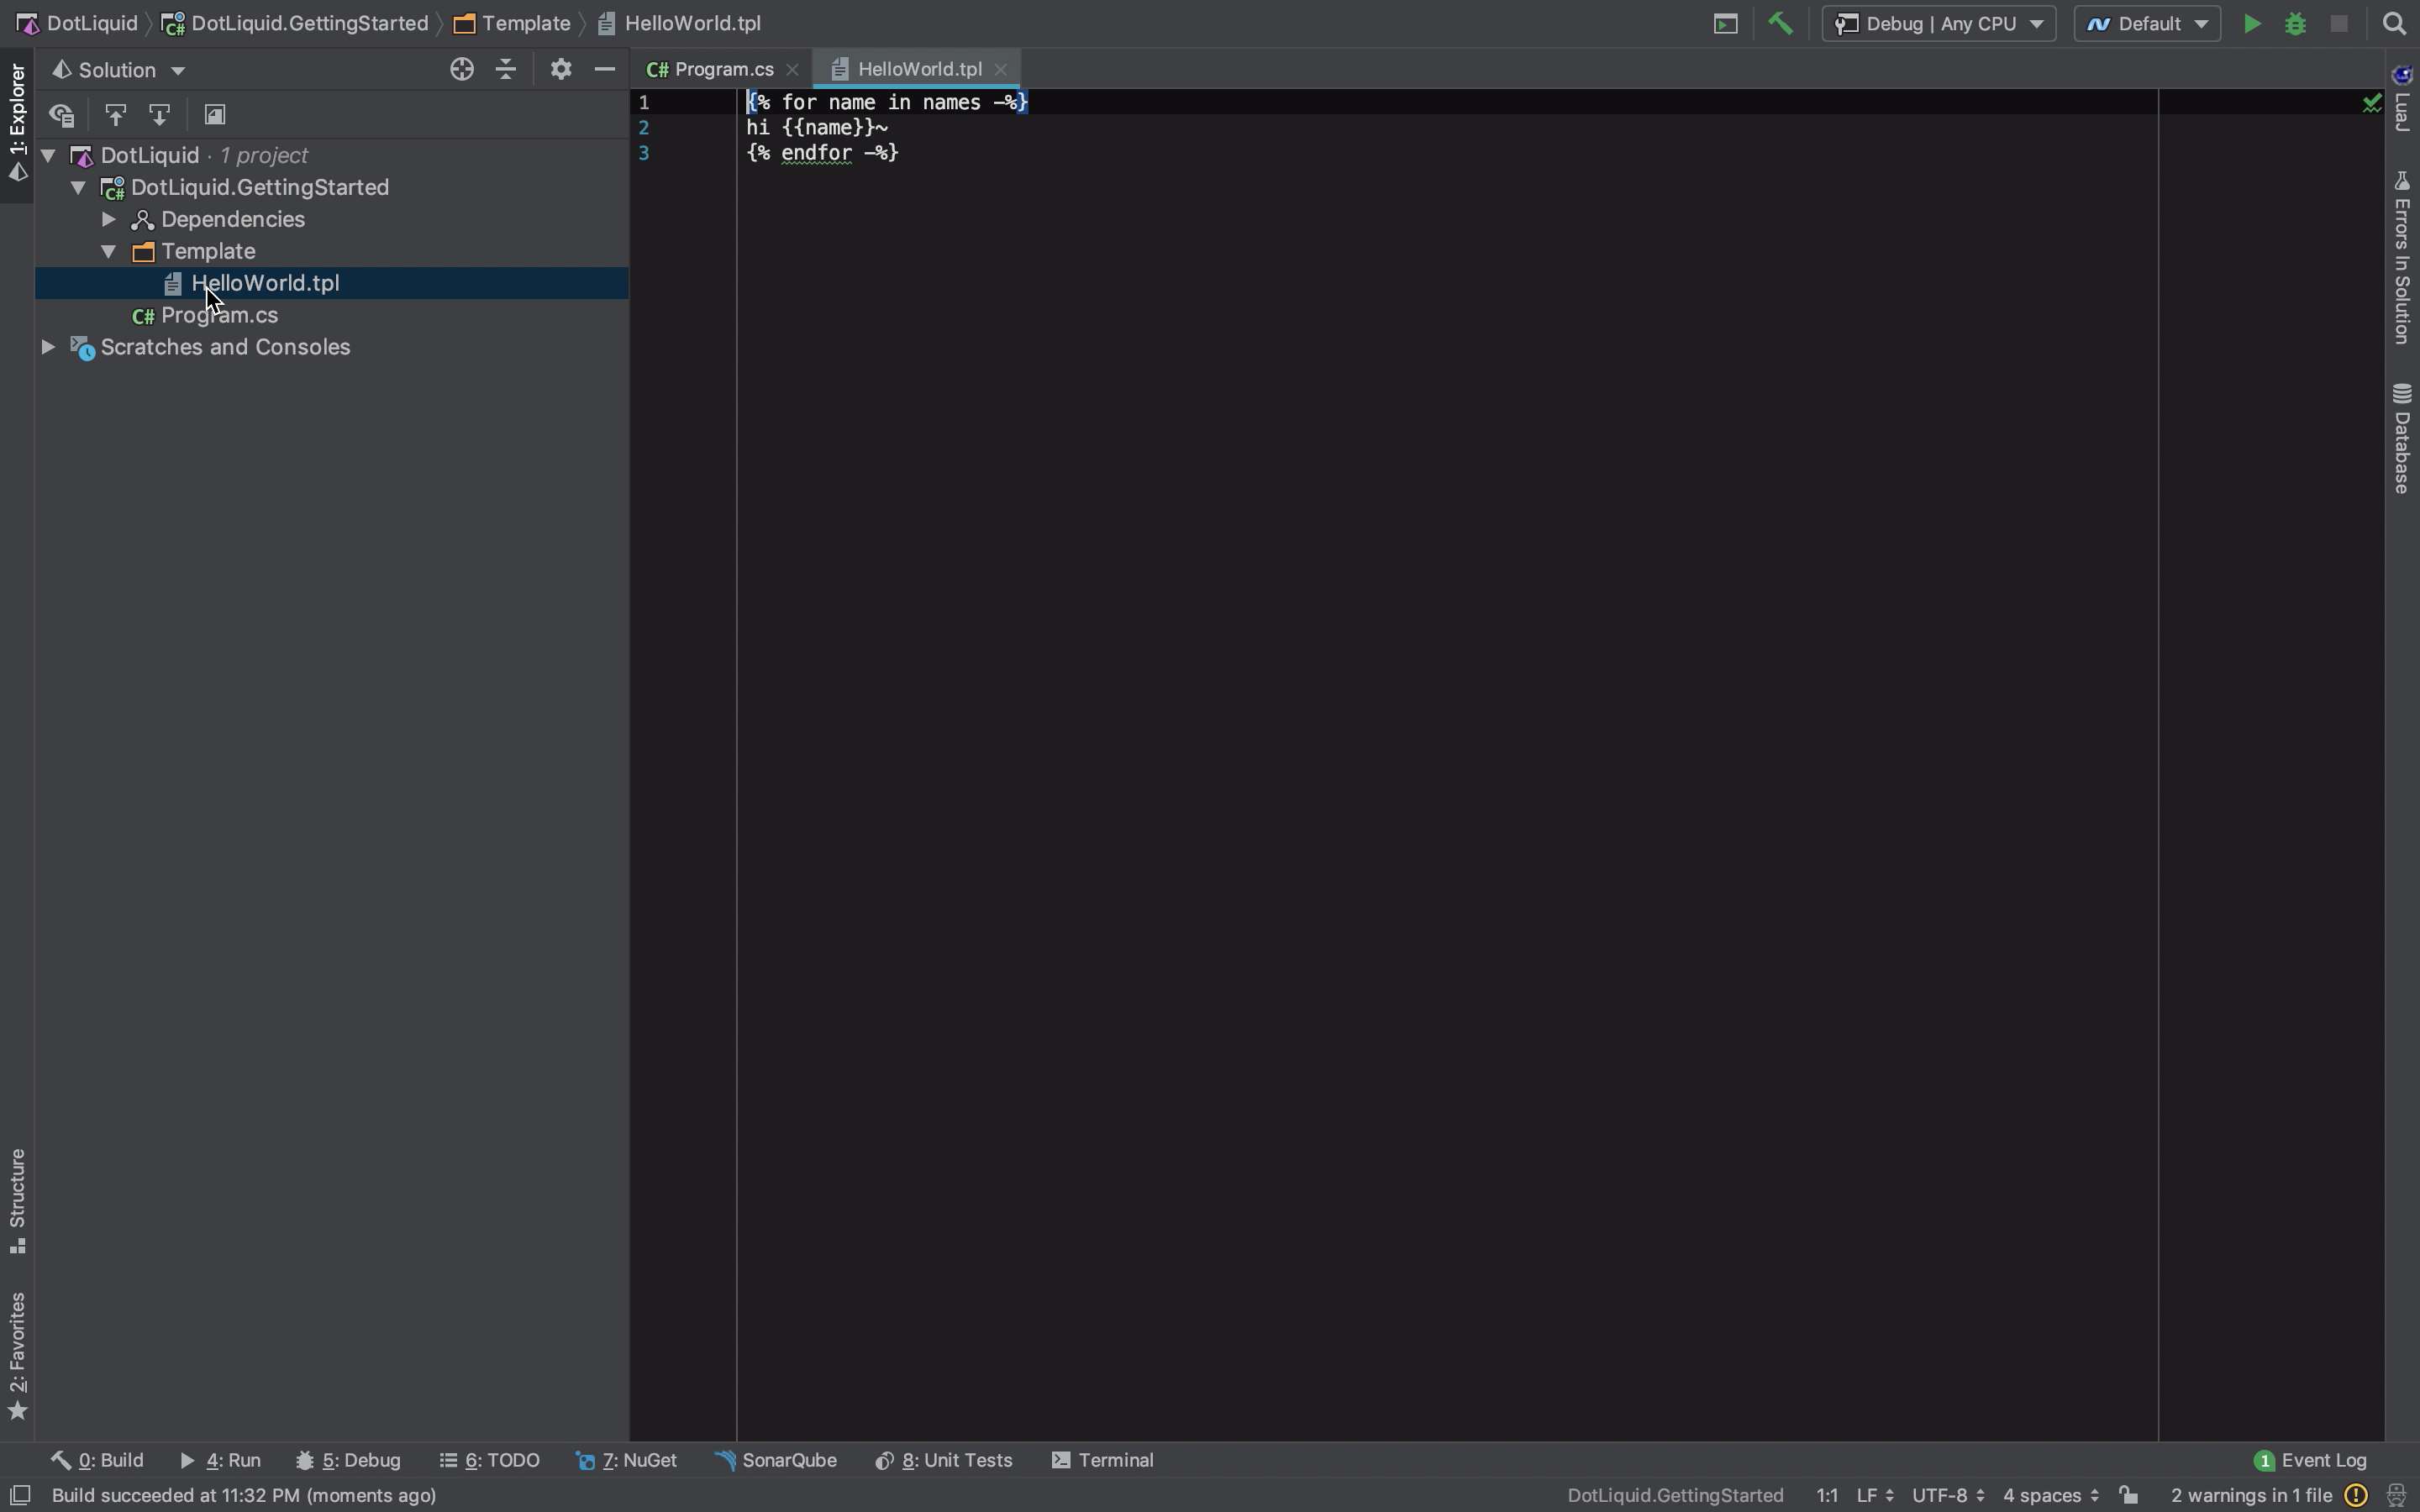Expand Scratches and Consoles

[47, 348]
